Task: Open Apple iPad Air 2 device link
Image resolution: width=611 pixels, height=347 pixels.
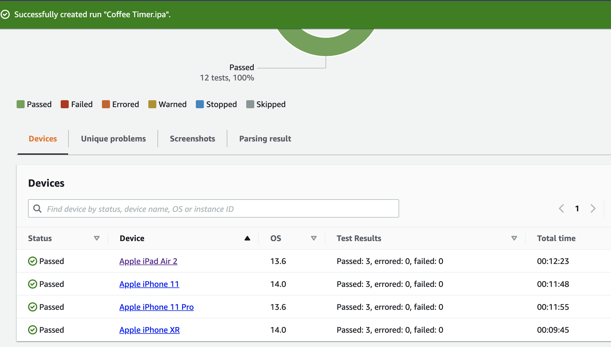Action: (x=148, y=261)
